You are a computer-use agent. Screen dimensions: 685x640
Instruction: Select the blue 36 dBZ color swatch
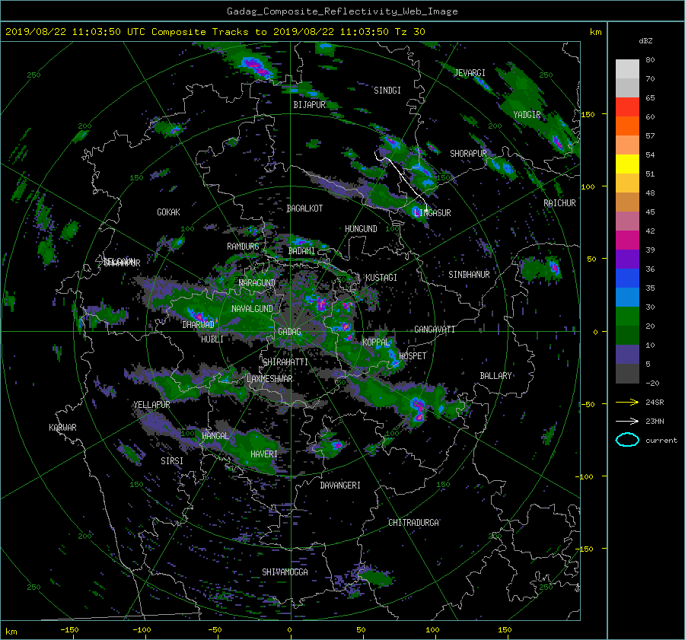tap(627, 278)
